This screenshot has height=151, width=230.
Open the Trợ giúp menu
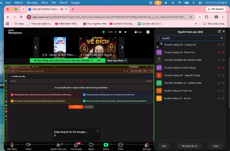point(75,3)
